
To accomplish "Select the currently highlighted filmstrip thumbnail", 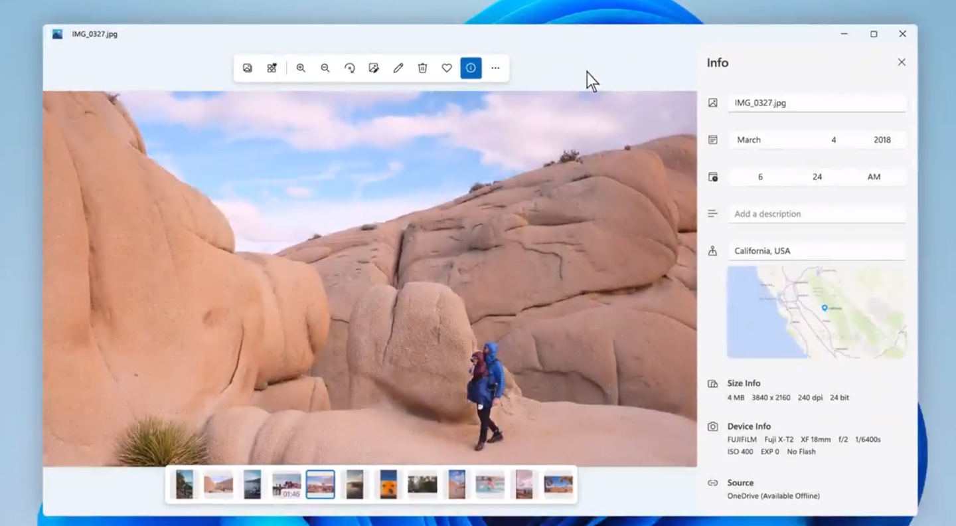I will point(321,485).
